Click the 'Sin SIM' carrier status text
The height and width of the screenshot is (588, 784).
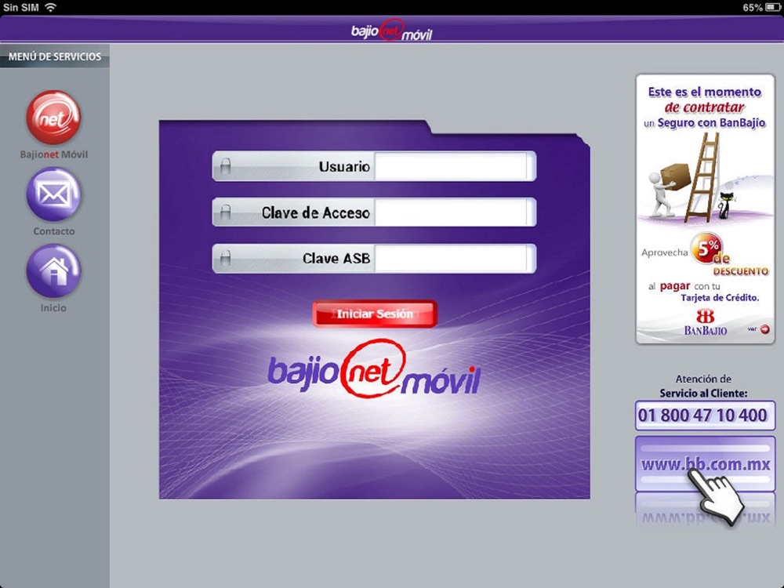tap(21, 8)
